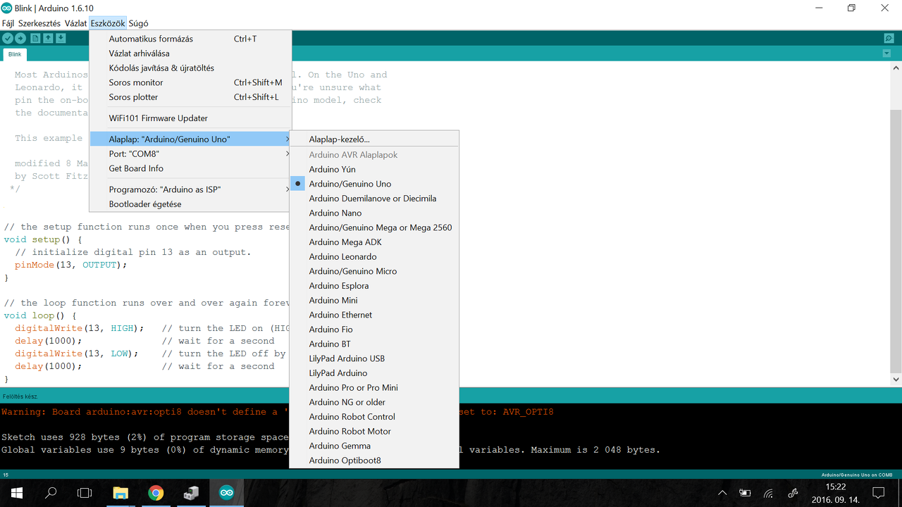This screenshot has height=507, width=902.
Task: Select Vázlat arhiválása menu entry
Action: 190,54
